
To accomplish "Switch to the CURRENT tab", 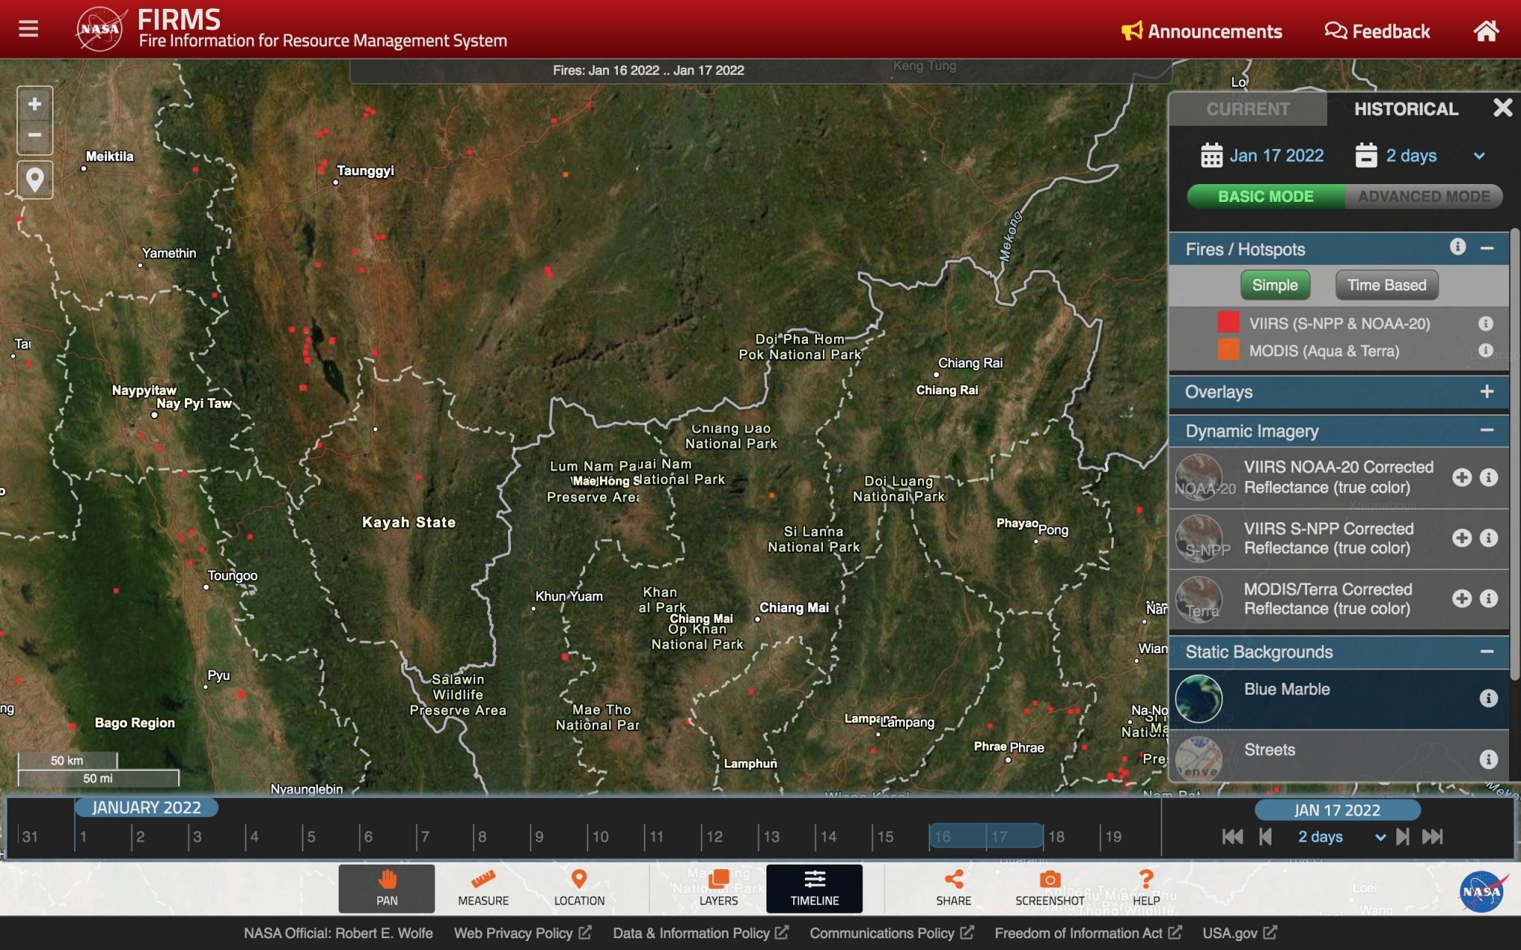I will (1248, 109).
